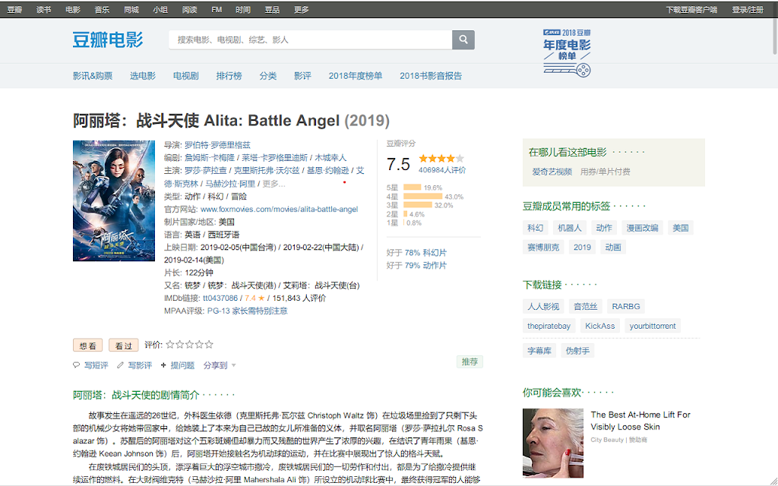This screenshot has width=778, height=486.
Task: Open 2018书影音报告 link
Action: (431, 76)
